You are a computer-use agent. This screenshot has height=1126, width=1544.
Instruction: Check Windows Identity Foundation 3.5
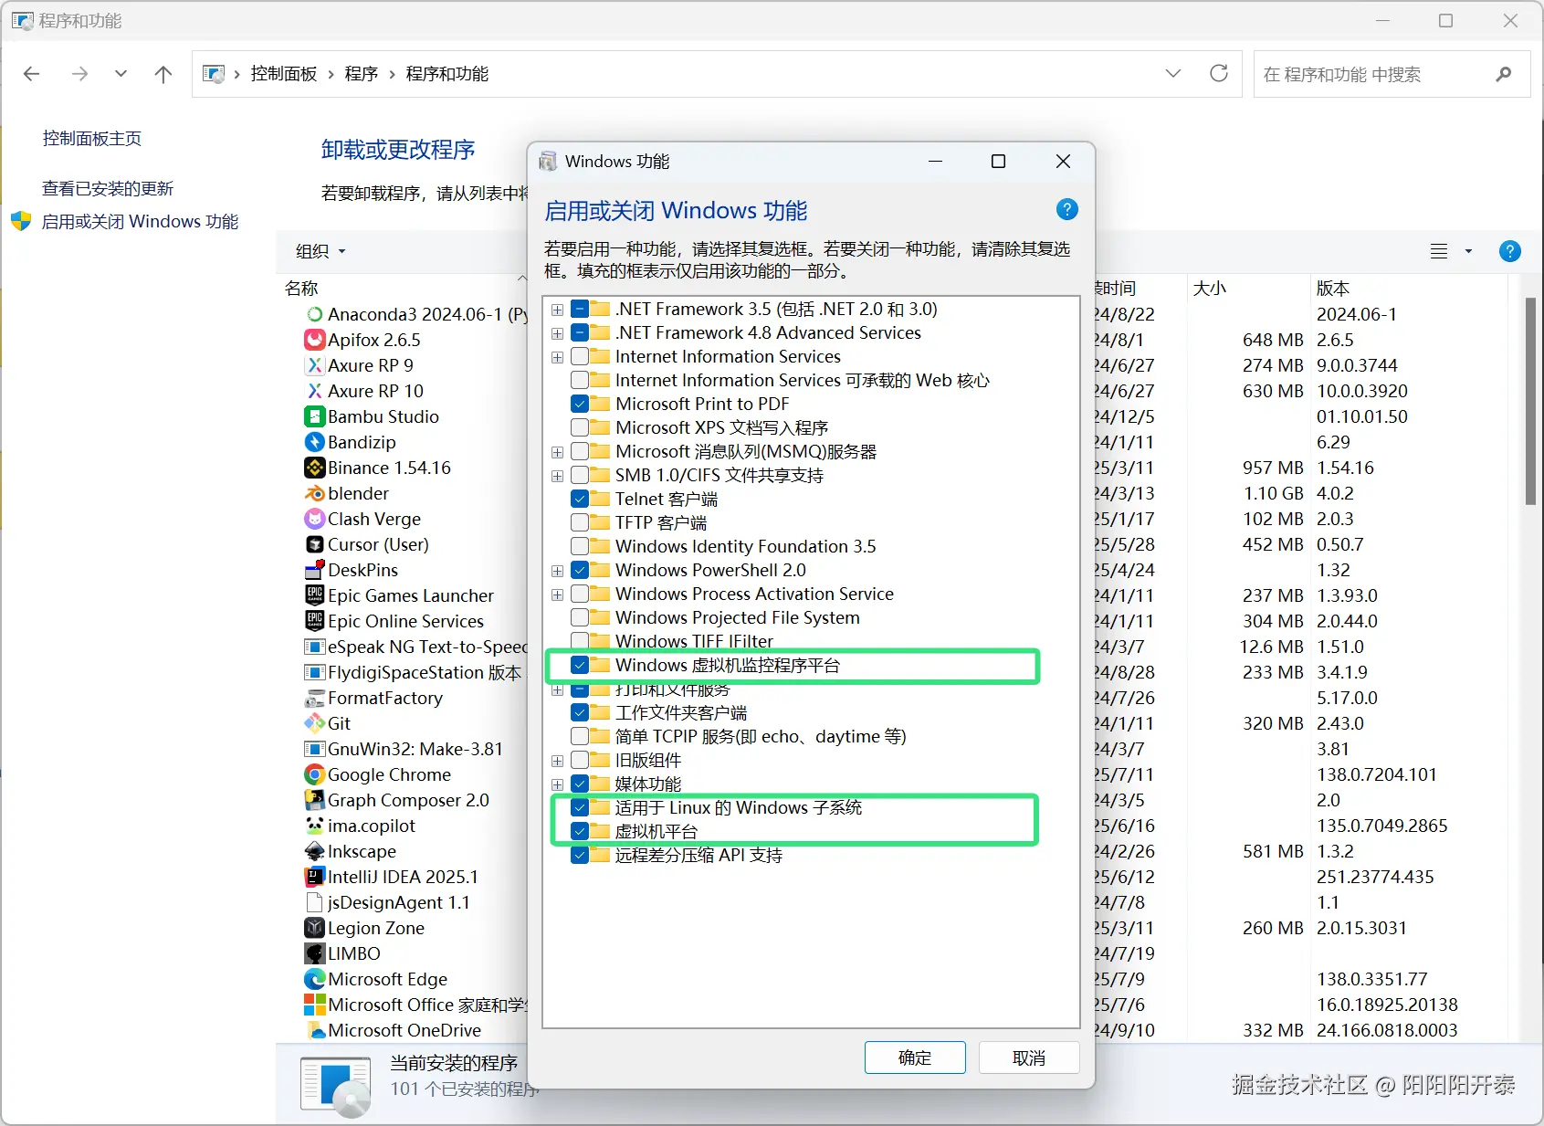tap(580, 546)
